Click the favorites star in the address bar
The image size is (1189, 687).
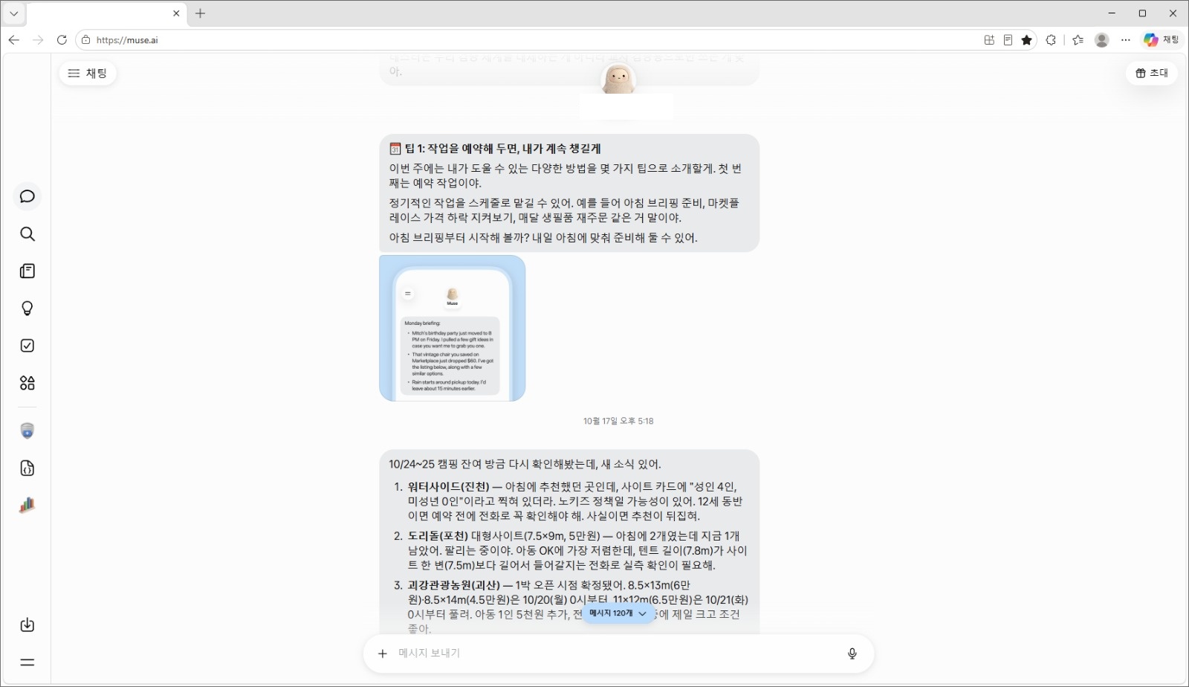[x=1027, y=40]
